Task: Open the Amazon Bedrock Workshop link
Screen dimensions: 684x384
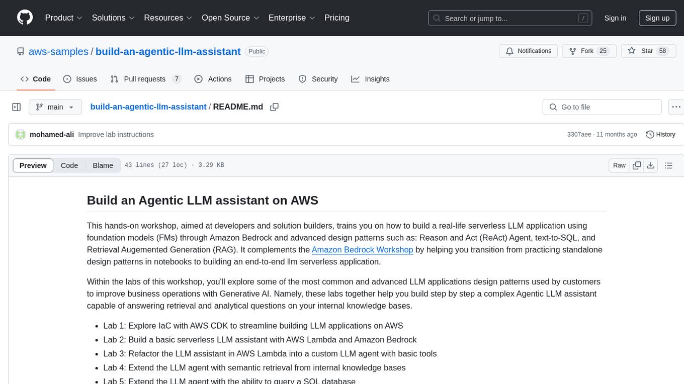Action: coord(362,249)
